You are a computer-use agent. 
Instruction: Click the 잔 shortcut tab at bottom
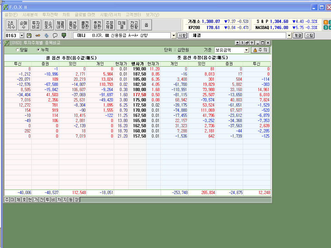42,200
